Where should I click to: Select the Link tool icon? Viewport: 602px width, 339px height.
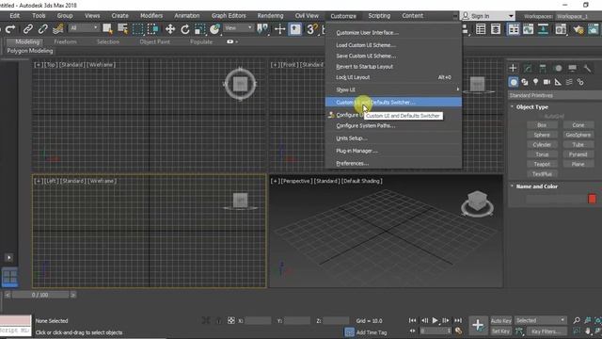(x=27, y=29)
